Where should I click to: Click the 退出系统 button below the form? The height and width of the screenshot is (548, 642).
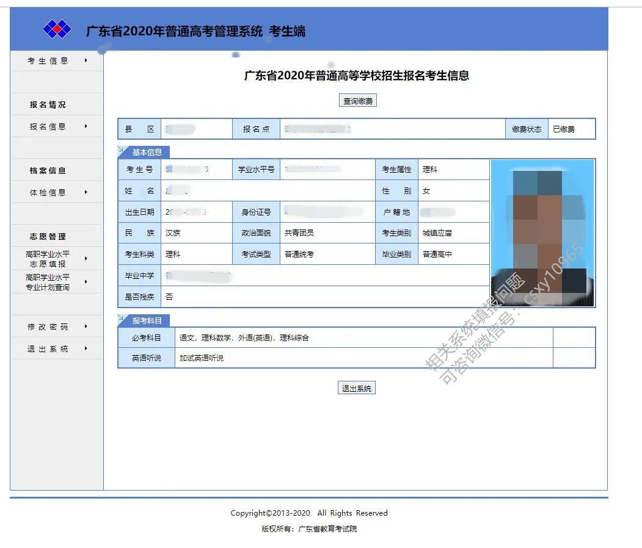coord(356,388)
